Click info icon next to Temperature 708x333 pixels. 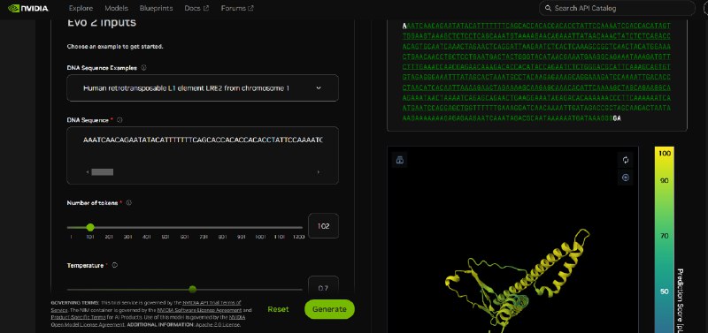tap(115, 265)
